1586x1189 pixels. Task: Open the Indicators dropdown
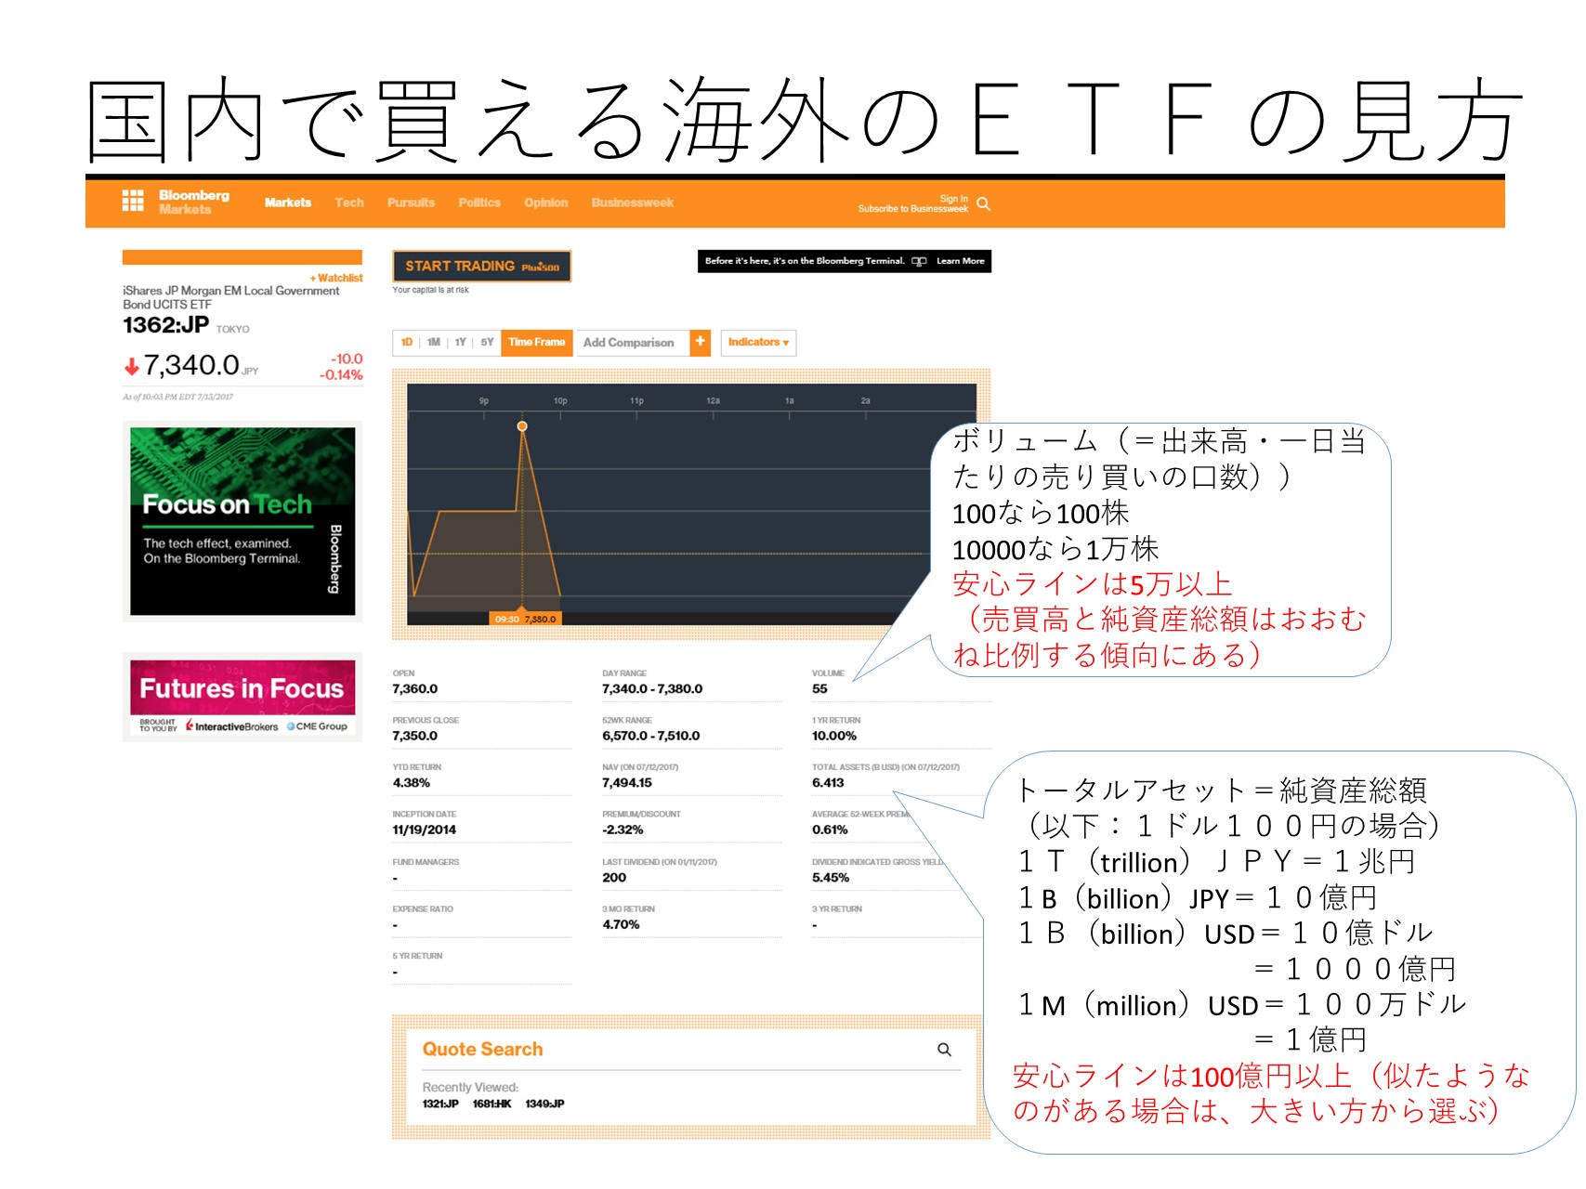pyautogui.click(x=756, y=343)
